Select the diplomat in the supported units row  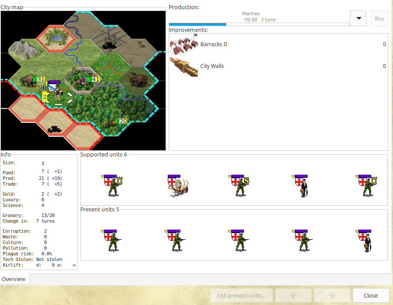303,185
